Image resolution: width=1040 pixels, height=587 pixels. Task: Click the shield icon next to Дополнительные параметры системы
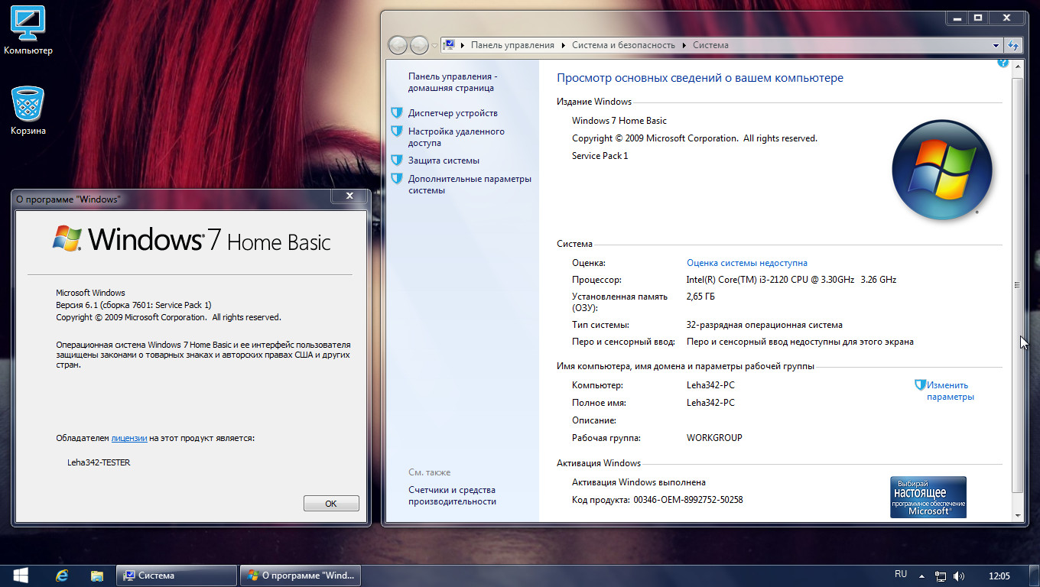tap(396, 179)
